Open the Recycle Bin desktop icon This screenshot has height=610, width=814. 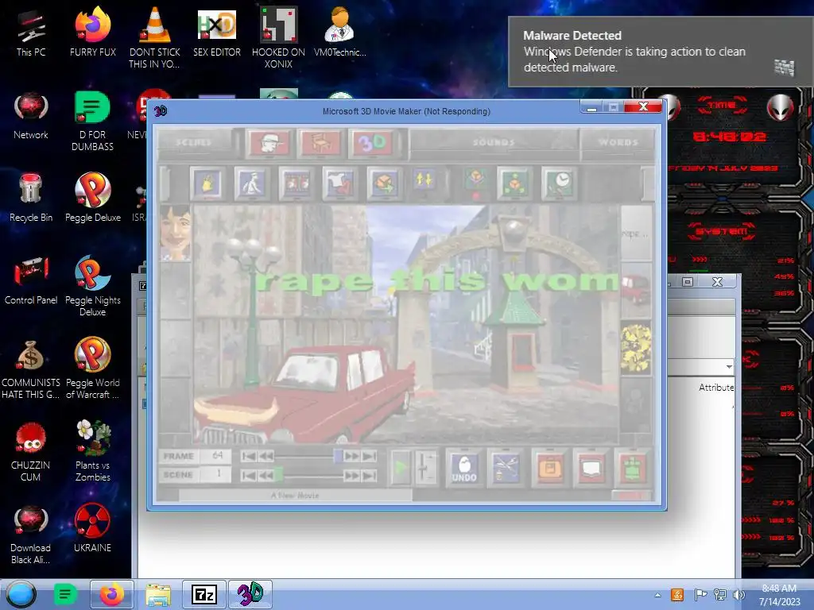[x=31, y=198]
